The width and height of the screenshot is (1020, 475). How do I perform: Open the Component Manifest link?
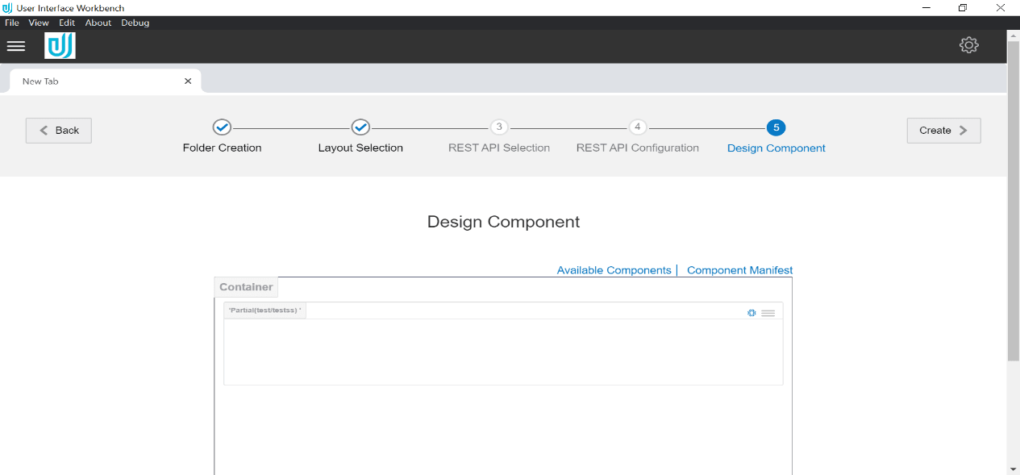[x=739, y=270]
